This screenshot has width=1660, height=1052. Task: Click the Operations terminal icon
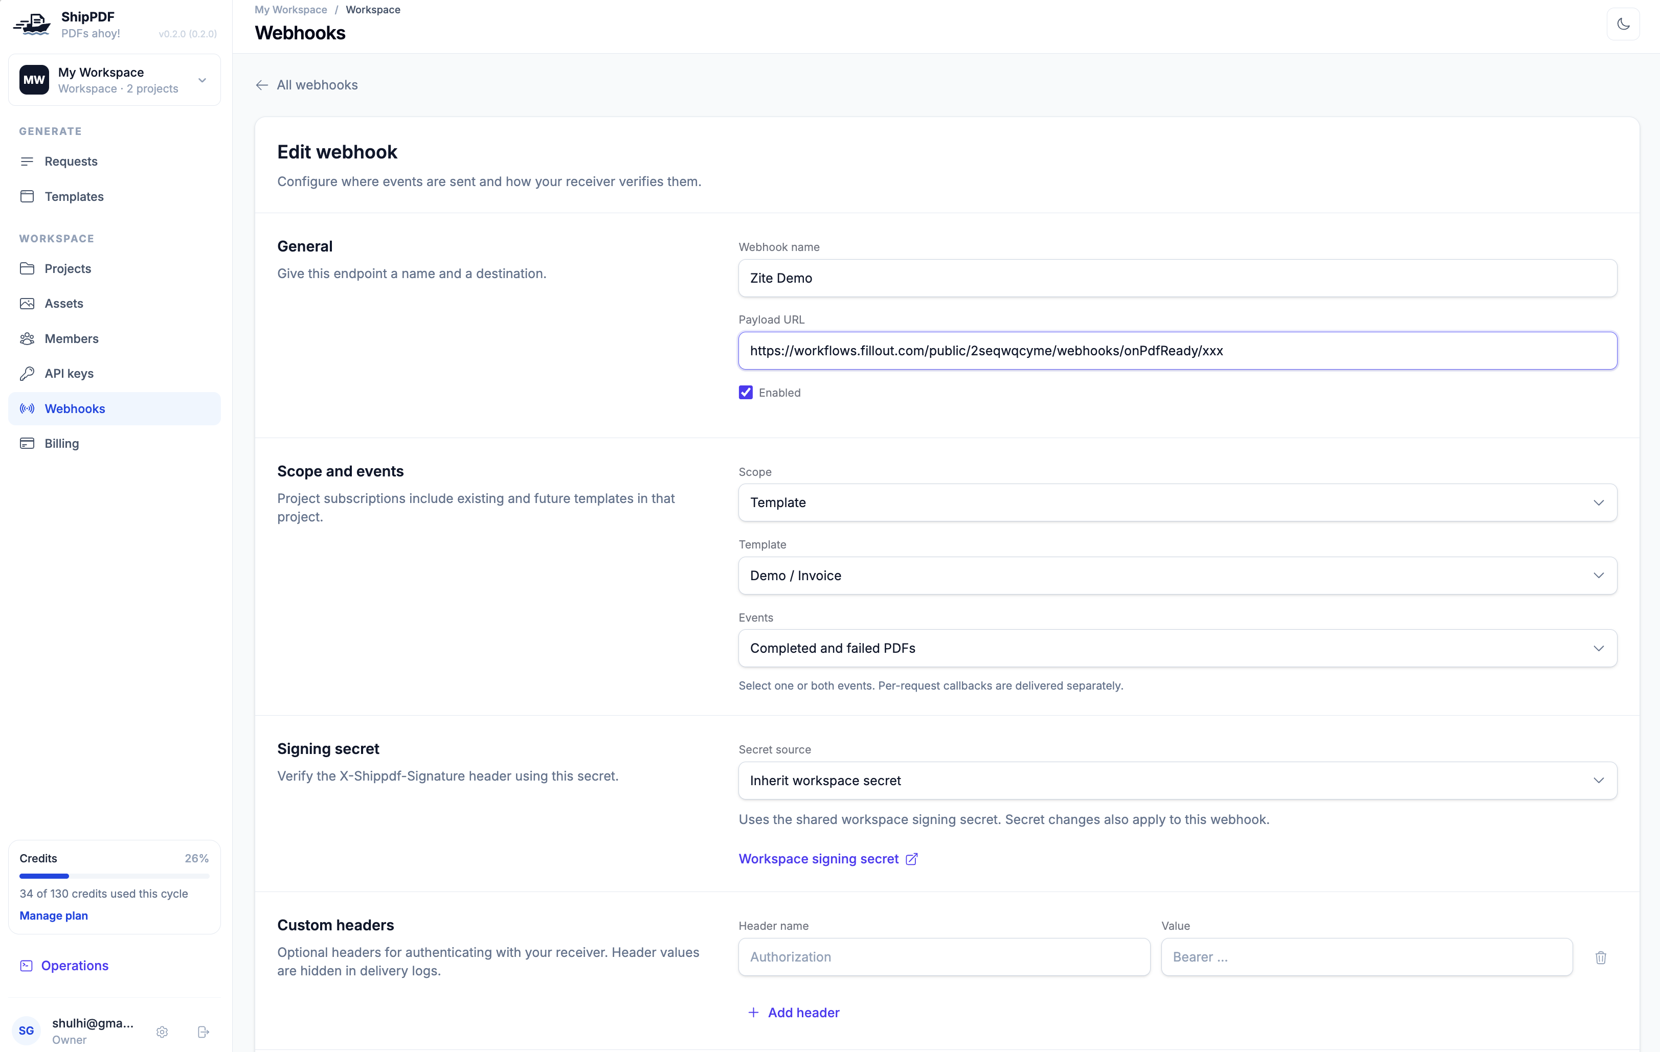(26, 965)
